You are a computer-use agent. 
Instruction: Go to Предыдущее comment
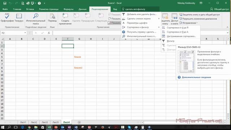click(88, 18)
